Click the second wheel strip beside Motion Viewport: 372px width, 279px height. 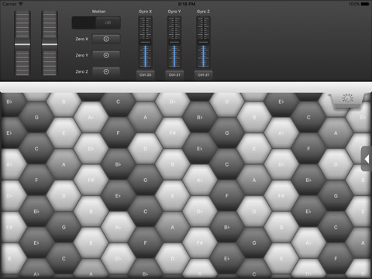coord(50,43)
